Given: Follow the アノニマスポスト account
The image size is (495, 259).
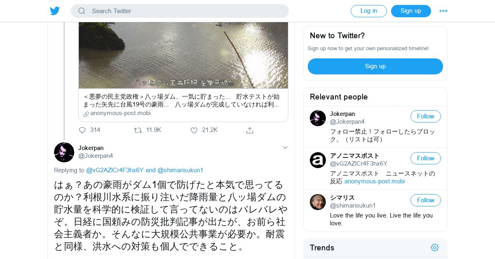Looking at the screenshot, I should [426, 158].
